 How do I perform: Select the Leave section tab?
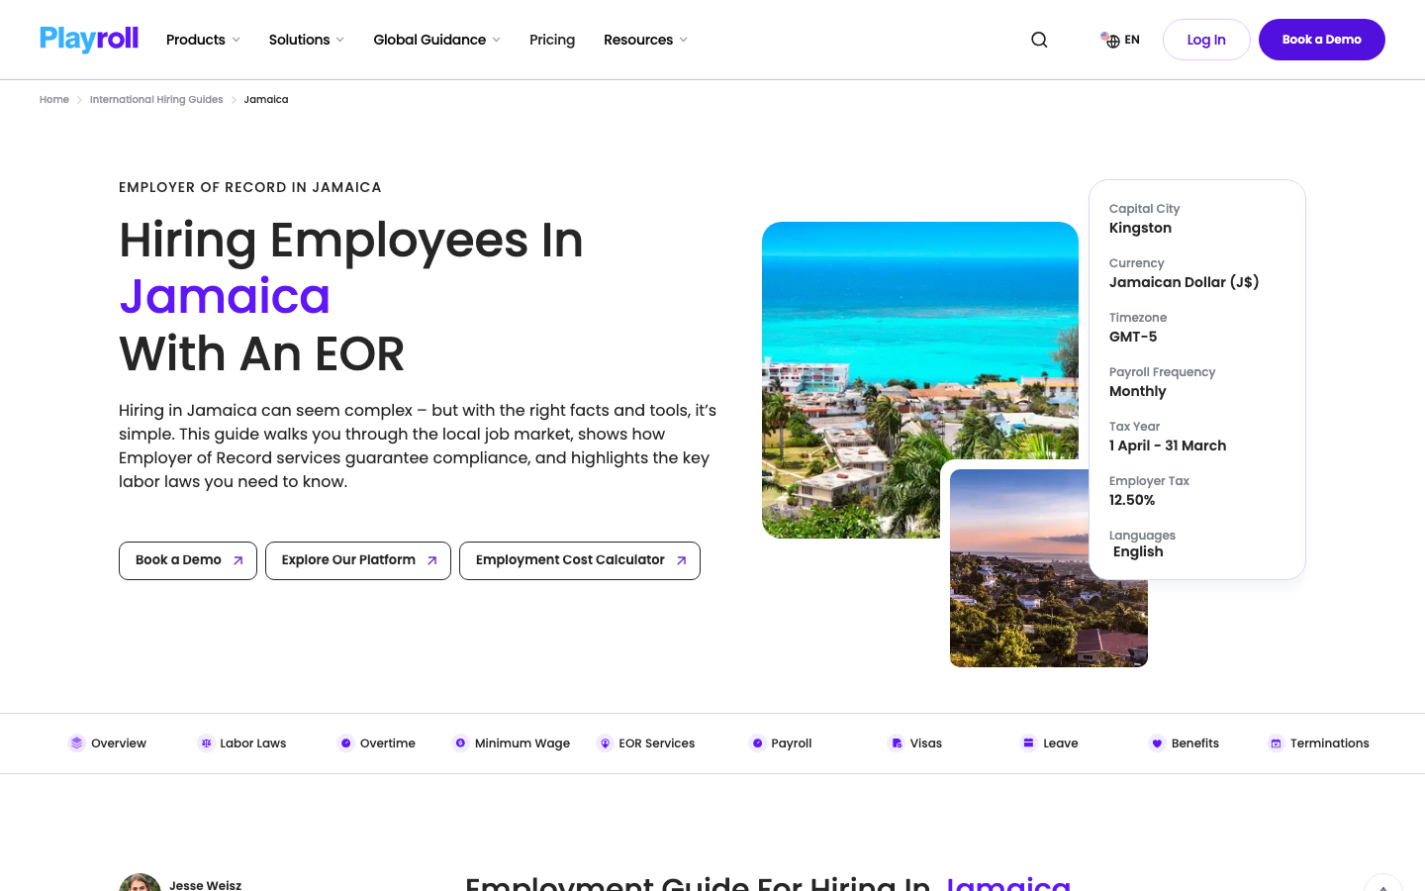coord(1050,743)
